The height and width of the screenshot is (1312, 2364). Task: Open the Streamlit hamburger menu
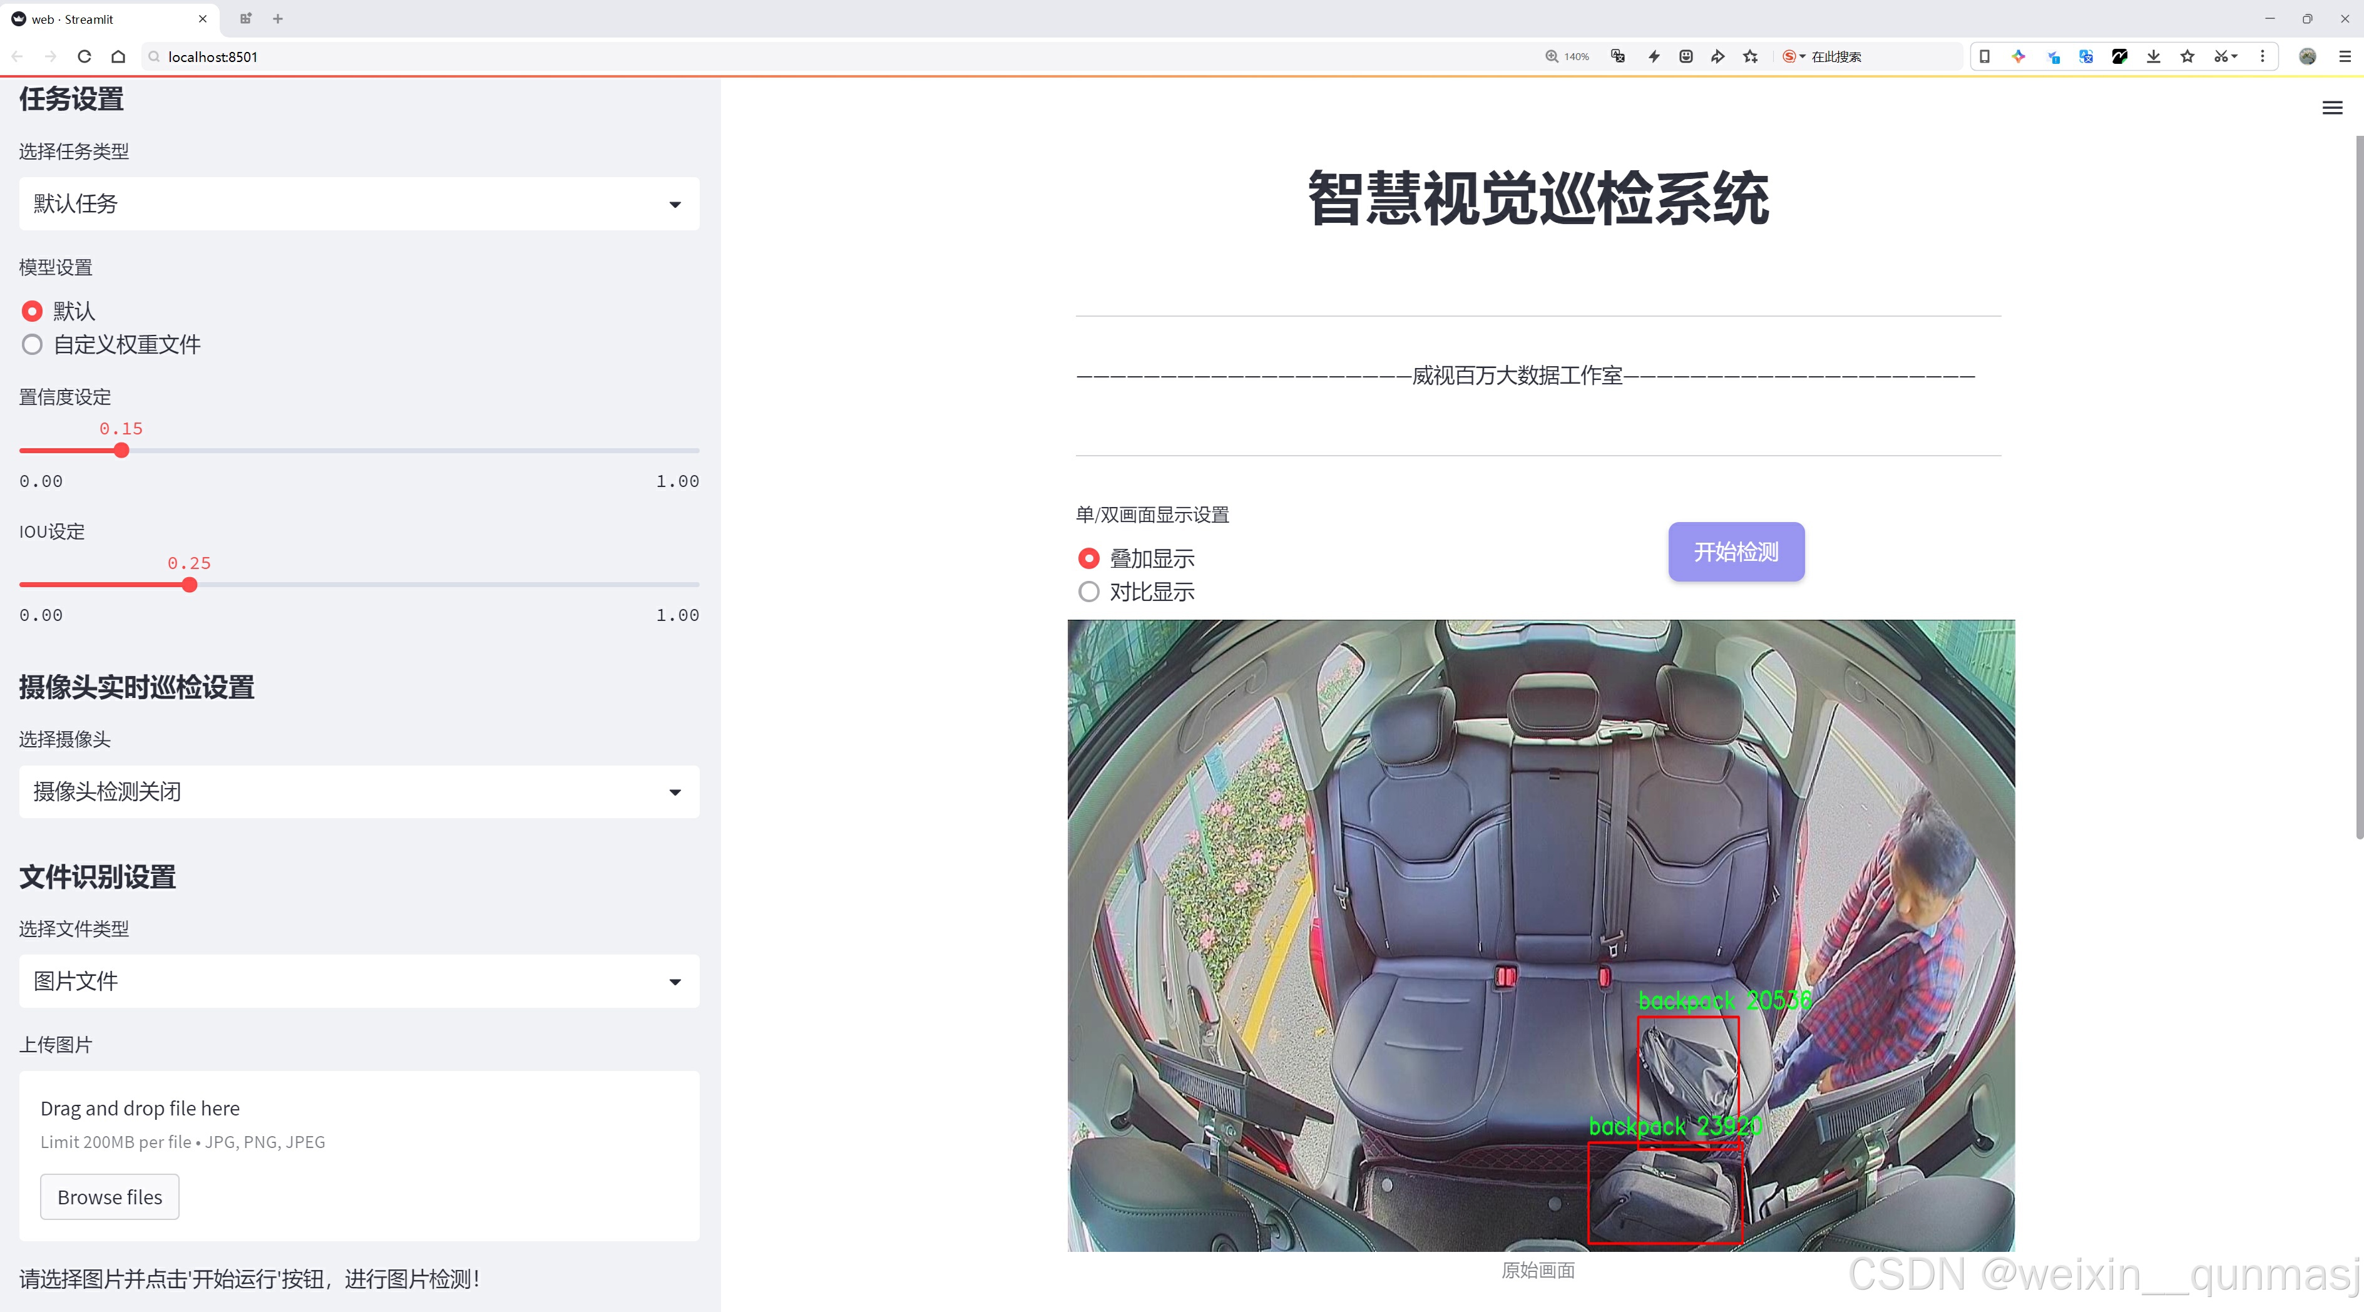click(x=2332, y=108)
